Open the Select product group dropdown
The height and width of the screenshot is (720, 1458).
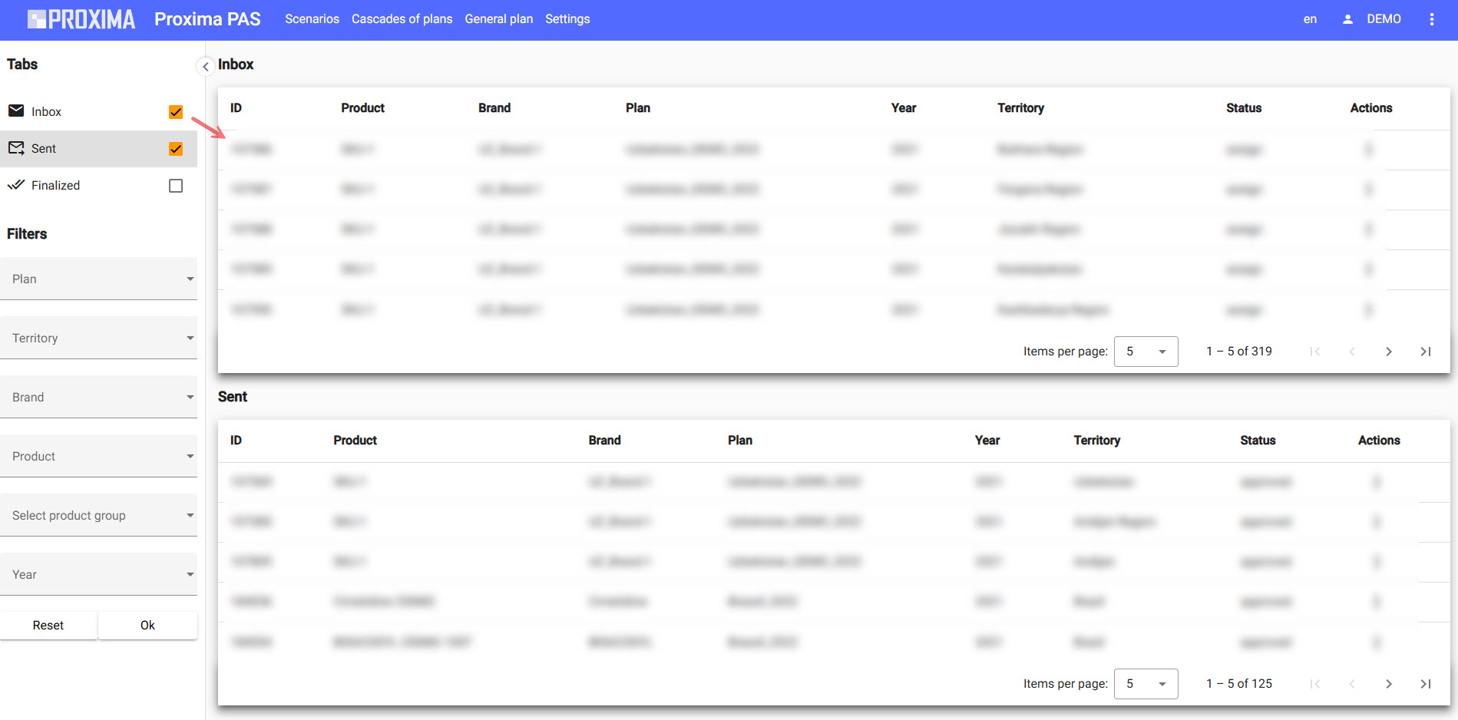pyautogui.click(x=99, y=515)
